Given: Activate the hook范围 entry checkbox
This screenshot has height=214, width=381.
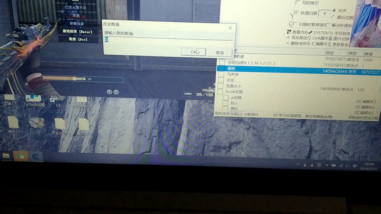Looking at the screenshot, I should [x=220, y=91].
